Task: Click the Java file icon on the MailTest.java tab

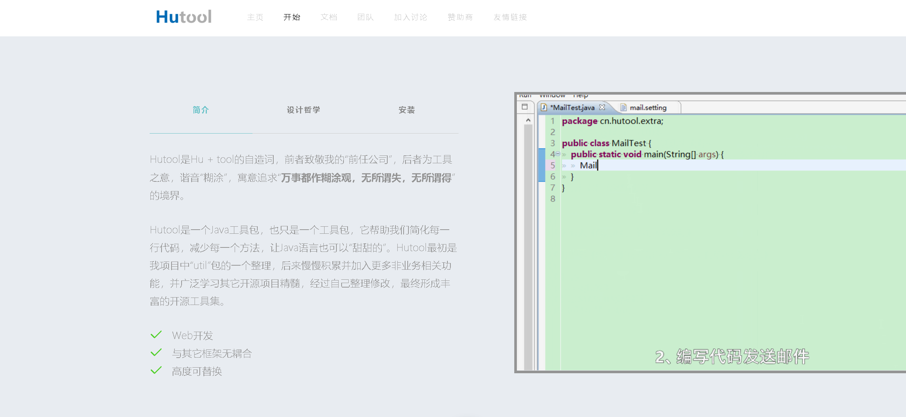Action: tap(544, 107)
